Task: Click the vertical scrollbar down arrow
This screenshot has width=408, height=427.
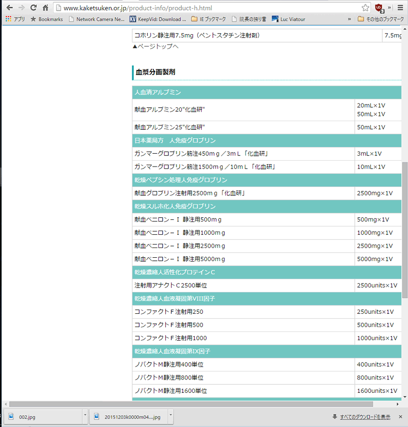Action: (405, 397)
